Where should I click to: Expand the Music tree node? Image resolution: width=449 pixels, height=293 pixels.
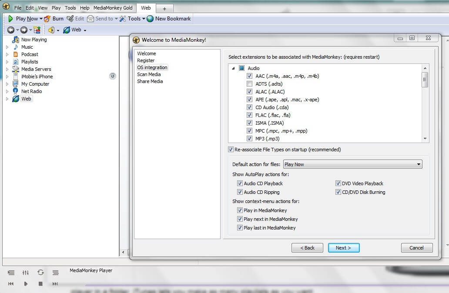(7, 47)
